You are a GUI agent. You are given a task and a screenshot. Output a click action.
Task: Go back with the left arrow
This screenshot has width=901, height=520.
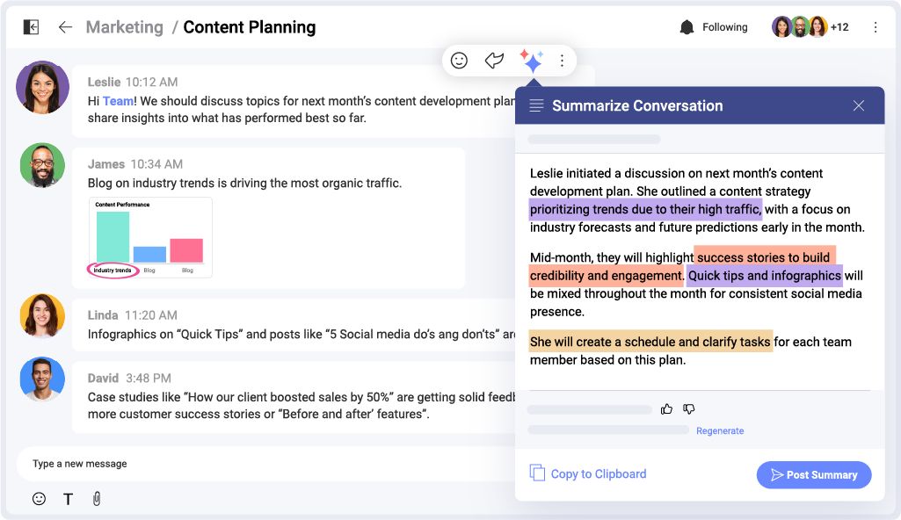[66, 27]
